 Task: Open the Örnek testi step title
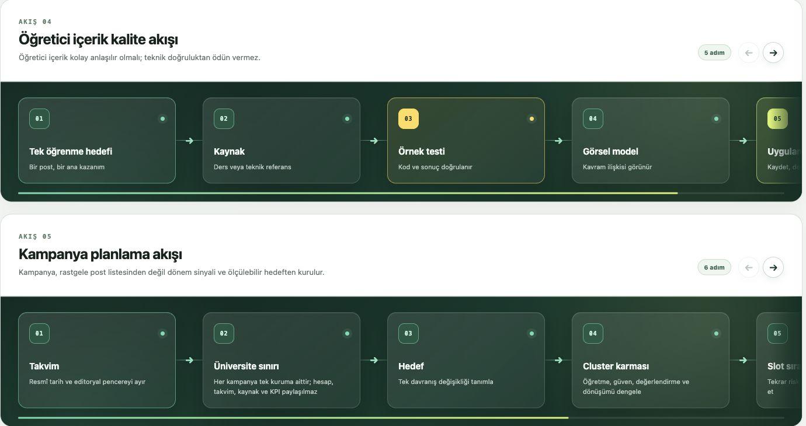click(422, 151)
